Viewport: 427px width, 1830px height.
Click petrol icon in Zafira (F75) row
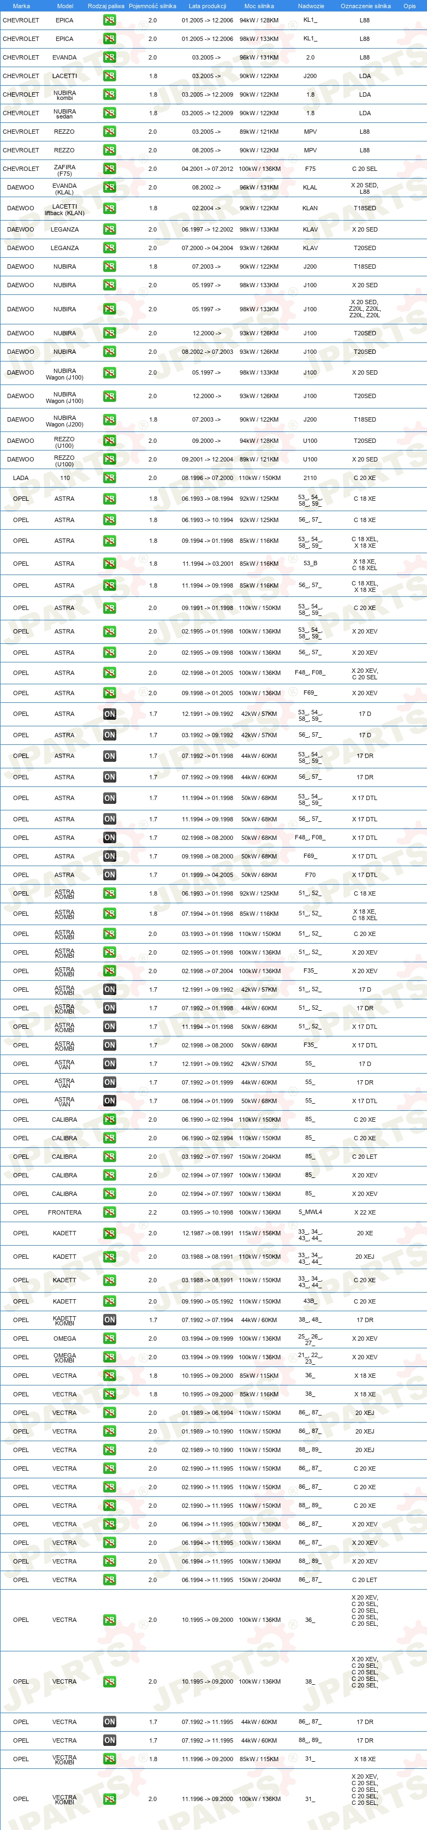click(x=109, y=169)
